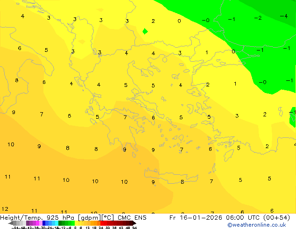Image resolution: width=296 pixels, height=229 pixels.
Task: Select the '[gdpm]' unit label
Action: point(90,218)
